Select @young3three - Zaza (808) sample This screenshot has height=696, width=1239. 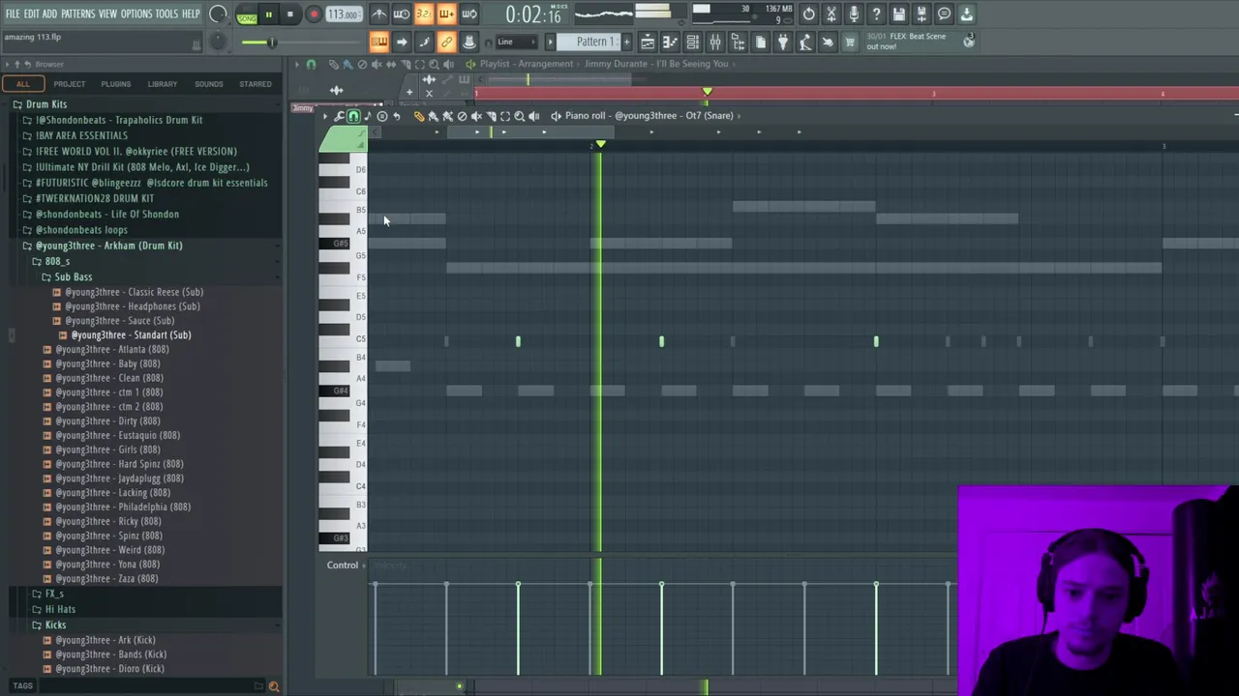pos(106,578)
